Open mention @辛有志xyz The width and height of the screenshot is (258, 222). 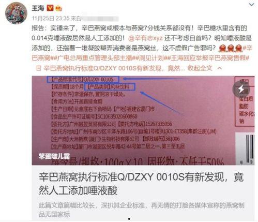pos(145,38)
